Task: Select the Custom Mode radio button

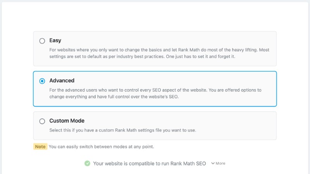Action: (42, 121)
